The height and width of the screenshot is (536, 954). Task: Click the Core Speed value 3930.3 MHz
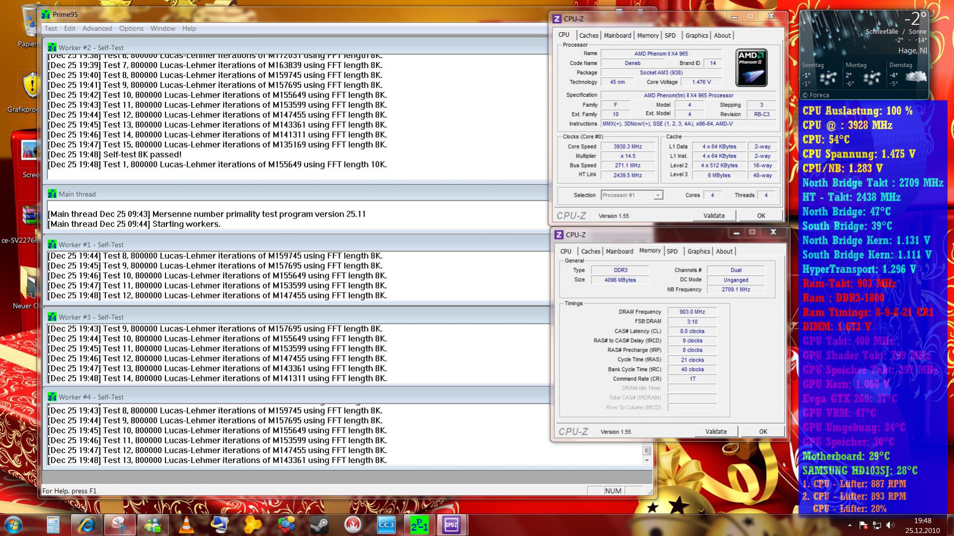[x=627, y=147]
